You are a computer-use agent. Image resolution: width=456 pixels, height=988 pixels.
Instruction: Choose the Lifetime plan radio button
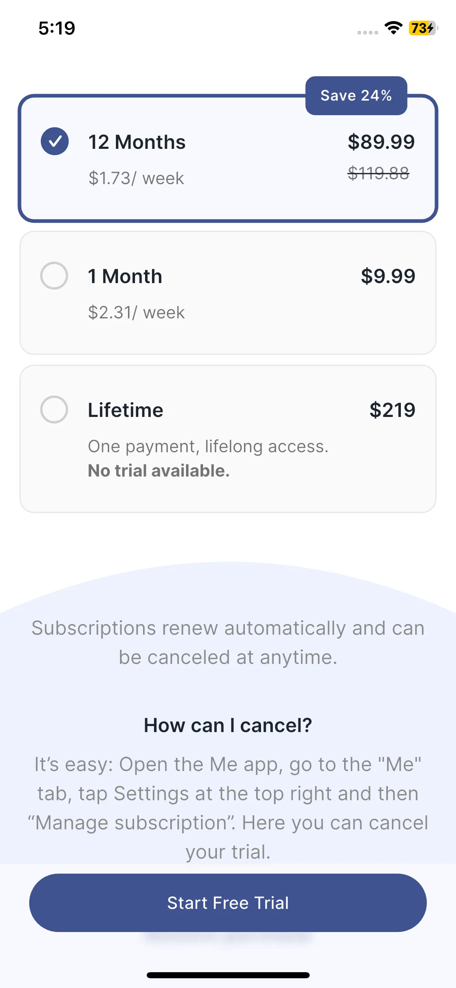click(x=54, y=410)
